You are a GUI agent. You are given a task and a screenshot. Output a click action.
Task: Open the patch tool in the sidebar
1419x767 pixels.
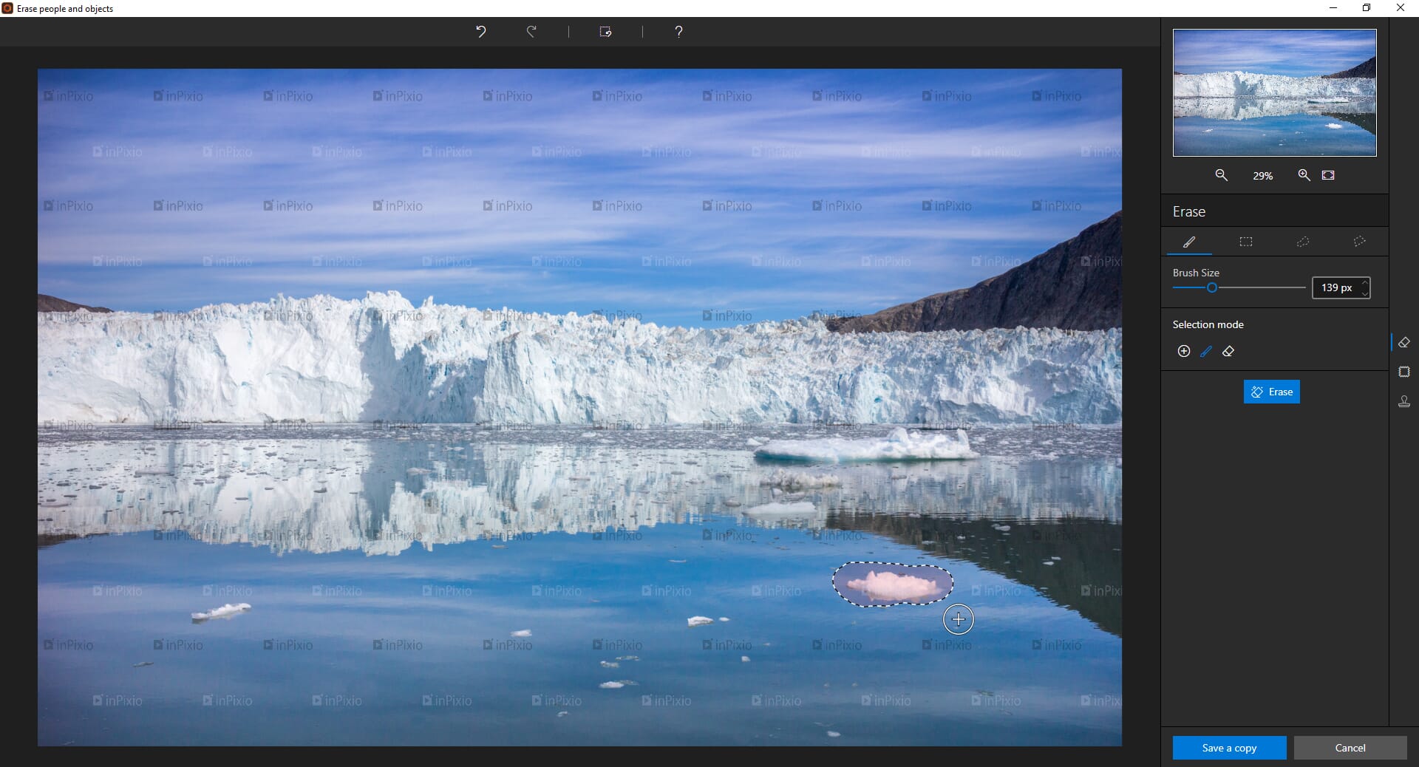[1404, 372]
